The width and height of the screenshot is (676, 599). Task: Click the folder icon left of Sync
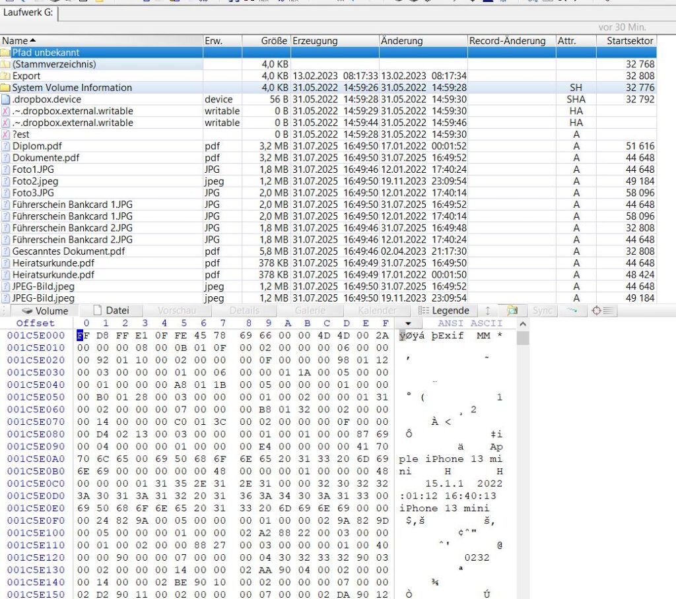click(x=512, y=311)
